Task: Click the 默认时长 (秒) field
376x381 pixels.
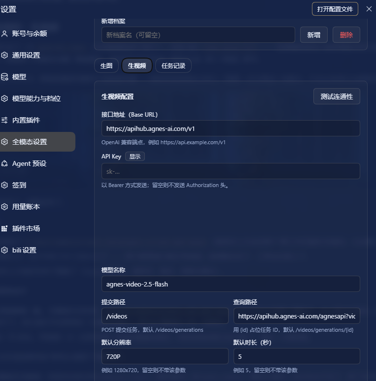Action: coord(297,356)
